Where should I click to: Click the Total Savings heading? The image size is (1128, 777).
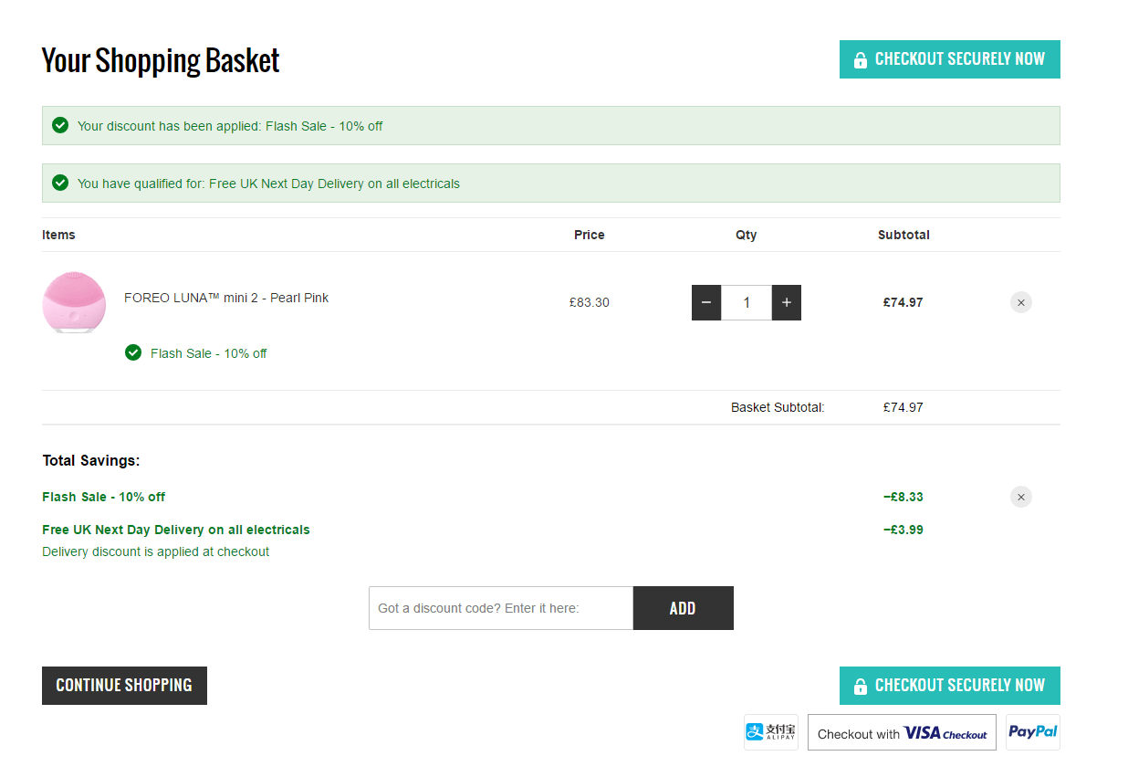click(91, 461)
